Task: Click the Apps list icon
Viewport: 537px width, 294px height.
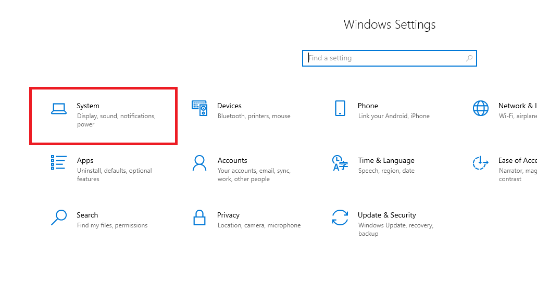Action: point(58,162)
